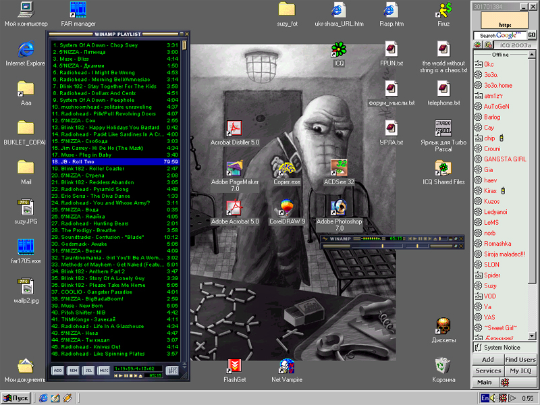Click the Internet Explorer quick launch icon
The height and width of the screenshot is (405, 540).
43,398
